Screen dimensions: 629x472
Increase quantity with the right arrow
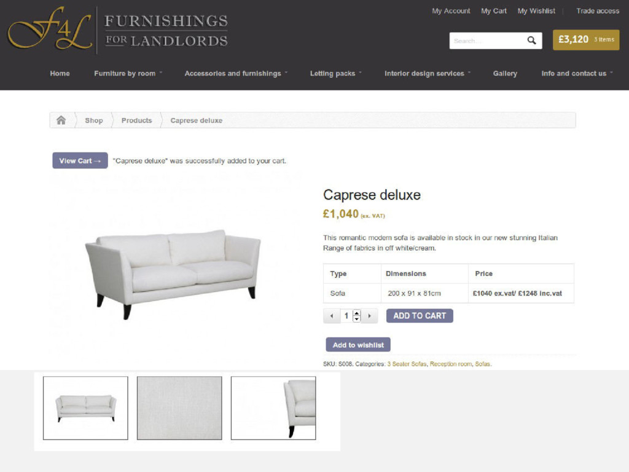point(369,316)
